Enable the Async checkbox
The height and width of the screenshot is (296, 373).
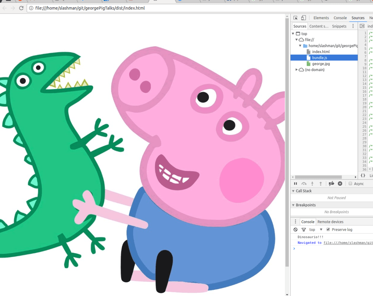pos(350,184)
